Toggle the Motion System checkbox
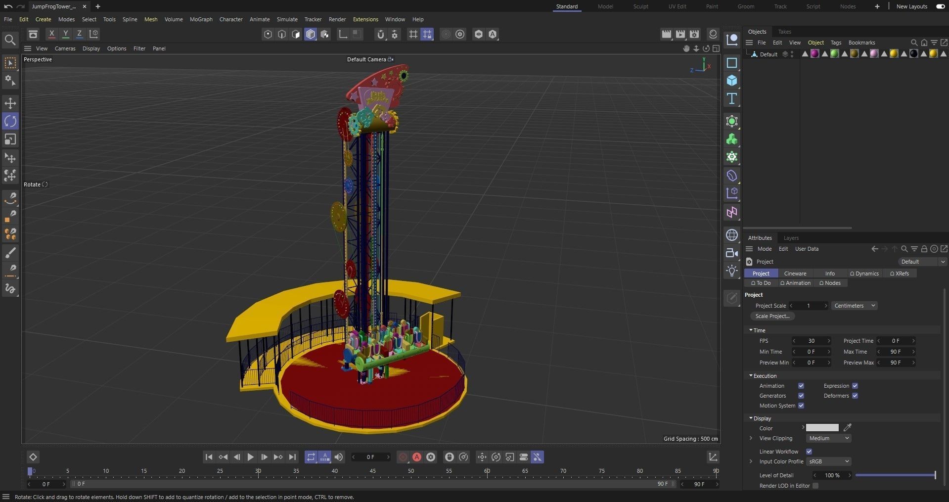949x502 pixels. (x=801, y=406)
